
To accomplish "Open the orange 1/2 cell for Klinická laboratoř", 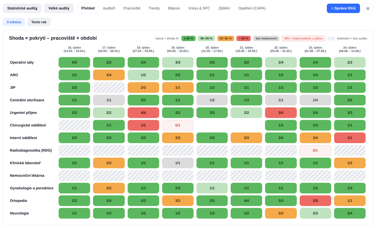I will [x=350, y=163].
